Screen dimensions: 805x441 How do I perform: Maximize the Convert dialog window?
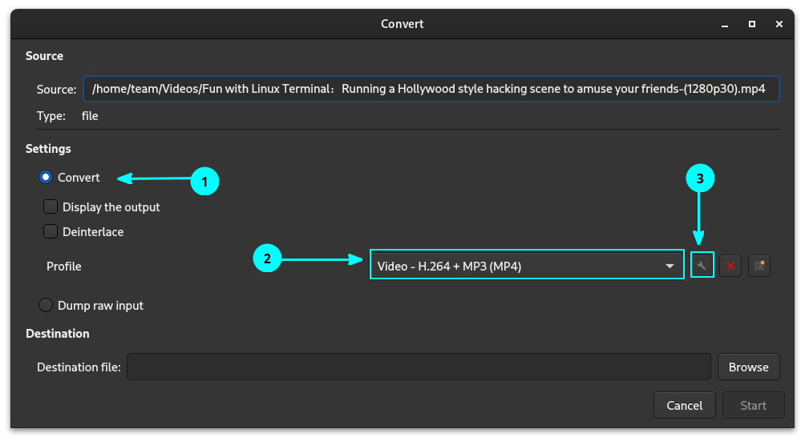pos(752,24)
